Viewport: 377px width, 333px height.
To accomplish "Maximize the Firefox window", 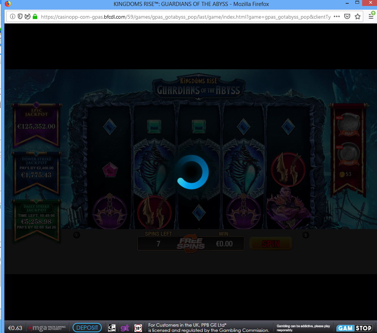I will point(357,3).
